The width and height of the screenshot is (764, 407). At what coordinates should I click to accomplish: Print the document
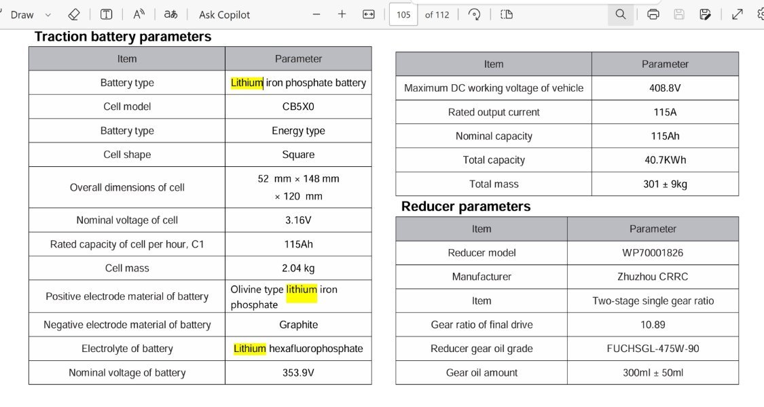pos(653,15)
